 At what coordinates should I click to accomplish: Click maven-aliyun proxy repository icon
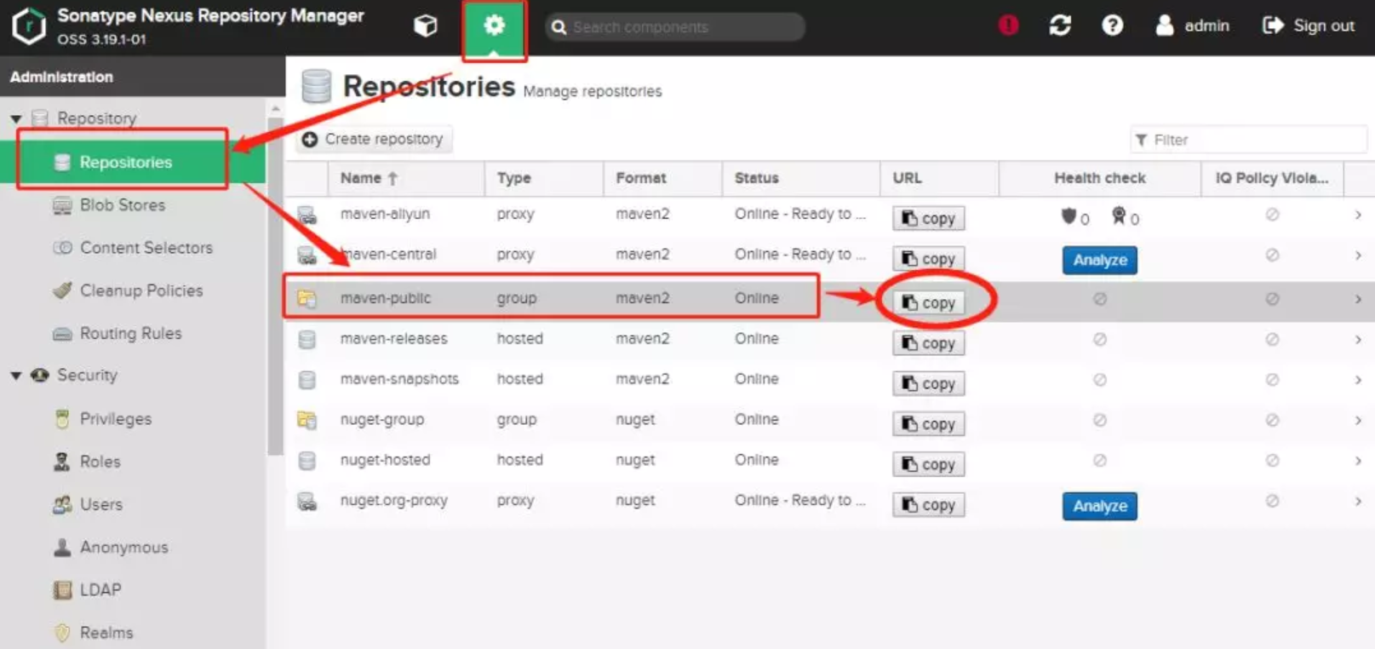(x=307, y=215)
